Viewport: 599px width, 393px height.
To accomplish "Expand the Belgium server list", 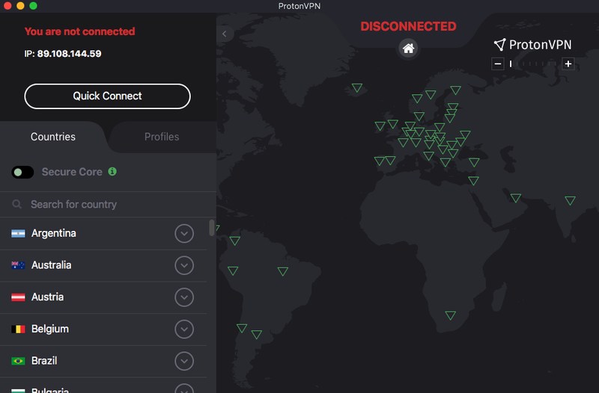I will (184, 329).
